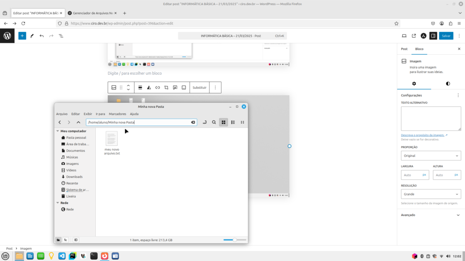The height and width of the screenshot is (261, 465).
Task: Go up to the parent folder
Action: point(79,122)
